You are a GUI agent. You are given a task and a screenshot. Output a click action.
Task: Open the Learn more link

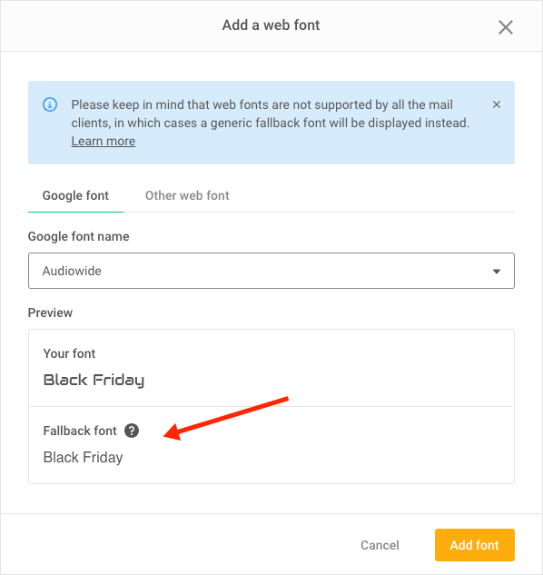click(x=103, y=141)
